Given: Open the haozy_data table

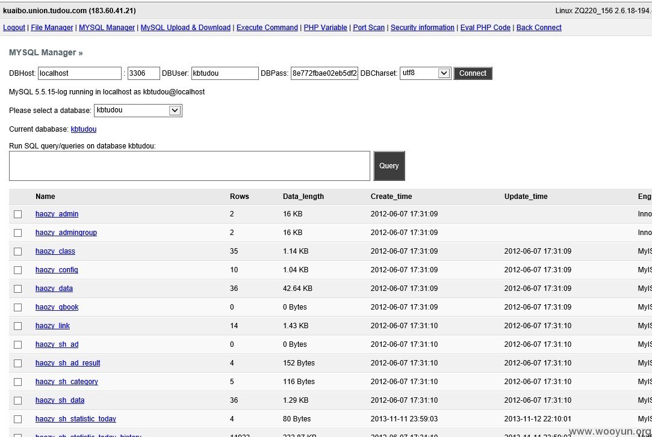Looking at the screenshot, I should pos(54,289).
